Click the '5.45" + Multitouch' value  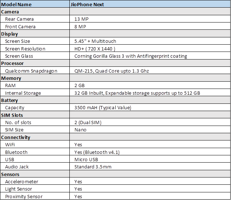(150, 41)
